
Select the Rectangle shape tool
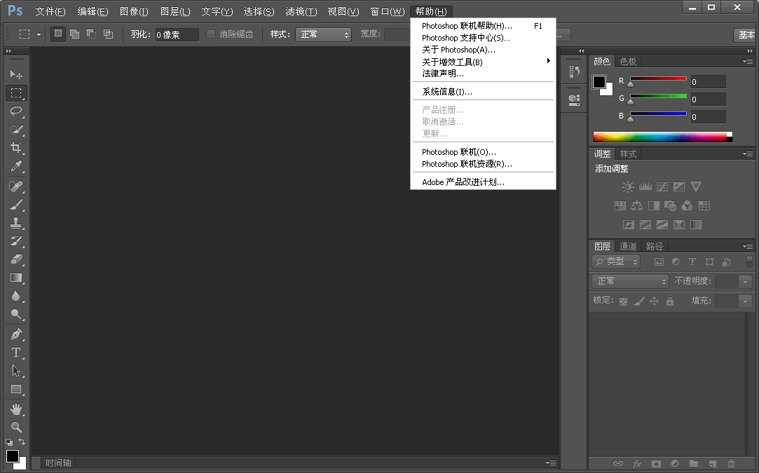click(16, 389)
